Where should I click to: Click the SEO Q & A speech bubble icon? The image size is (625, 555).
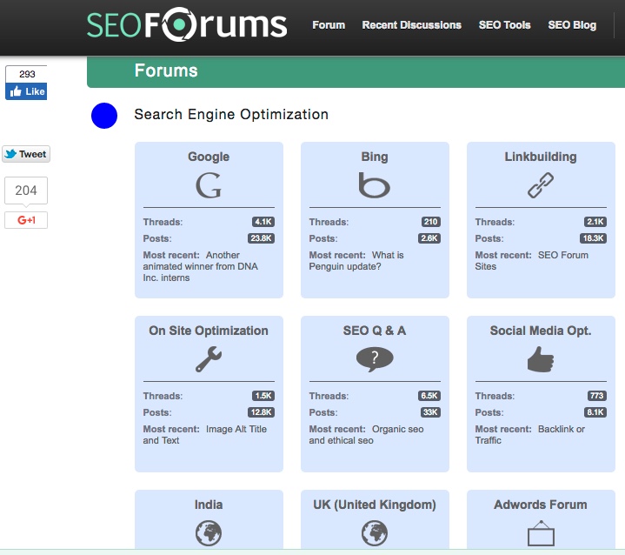tap(375, 358)
